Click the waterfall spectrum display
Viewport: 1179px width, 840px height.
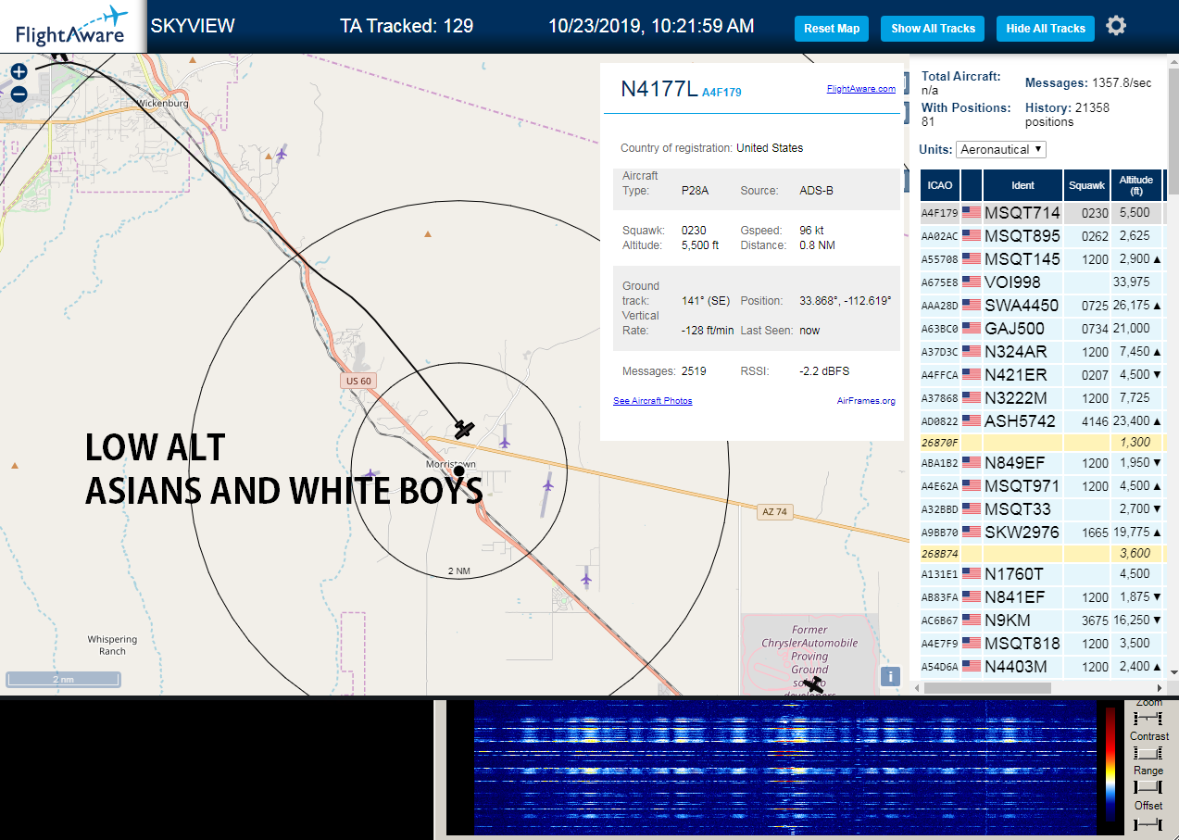point(784,768)
